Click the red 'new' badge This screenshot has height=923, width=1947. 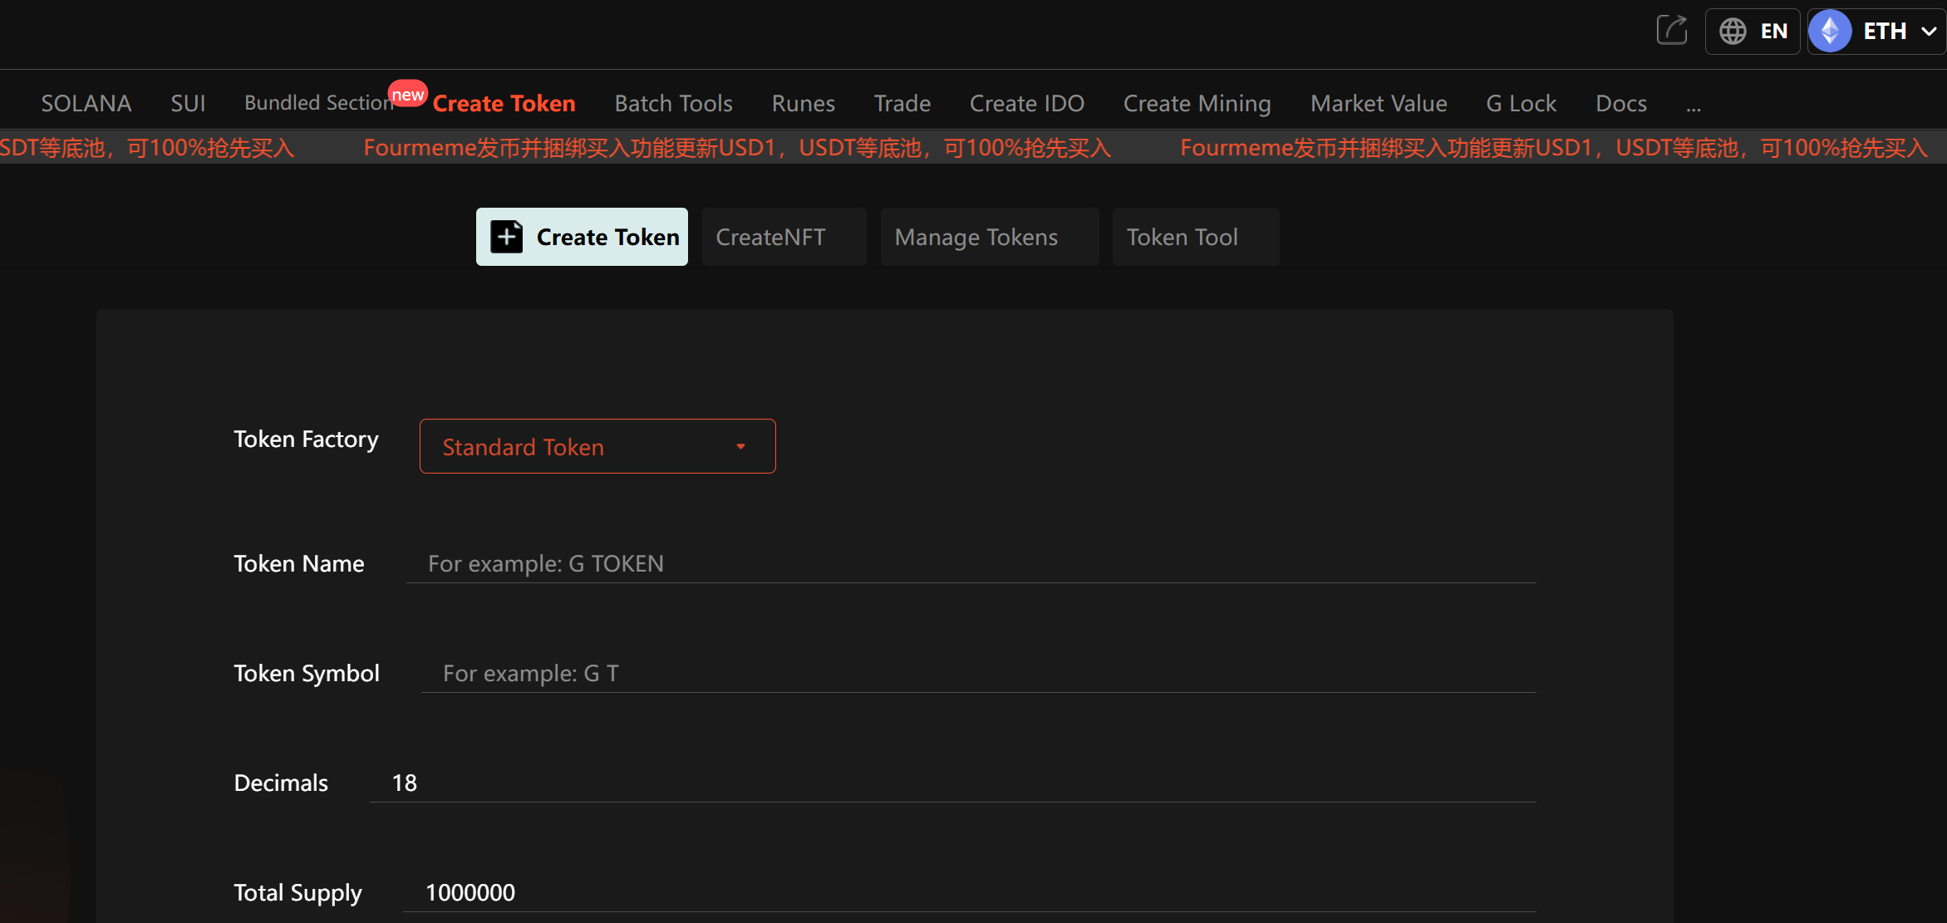[x=407, y=95]
